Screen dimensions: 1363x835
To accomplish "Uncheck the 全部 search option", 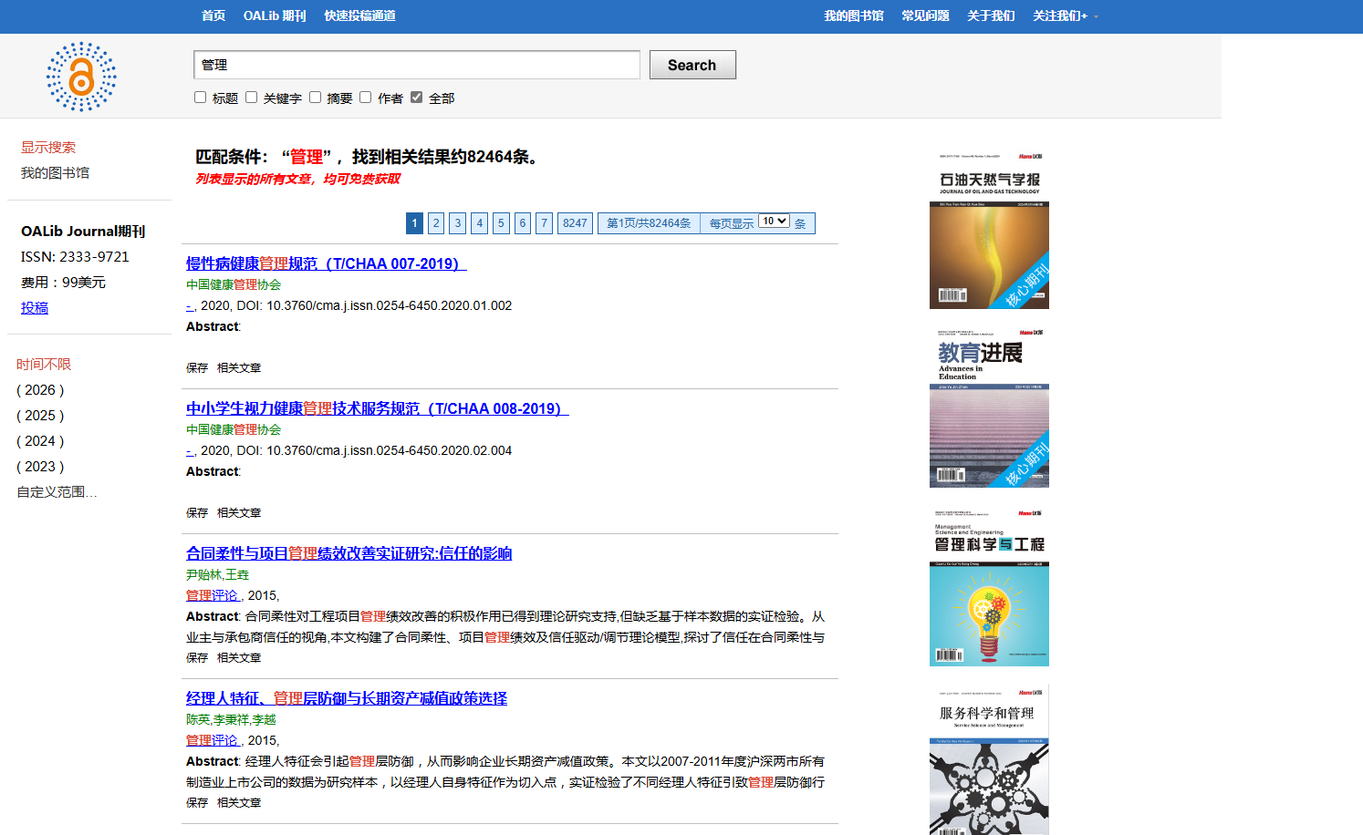I will [x=417, y=98].
